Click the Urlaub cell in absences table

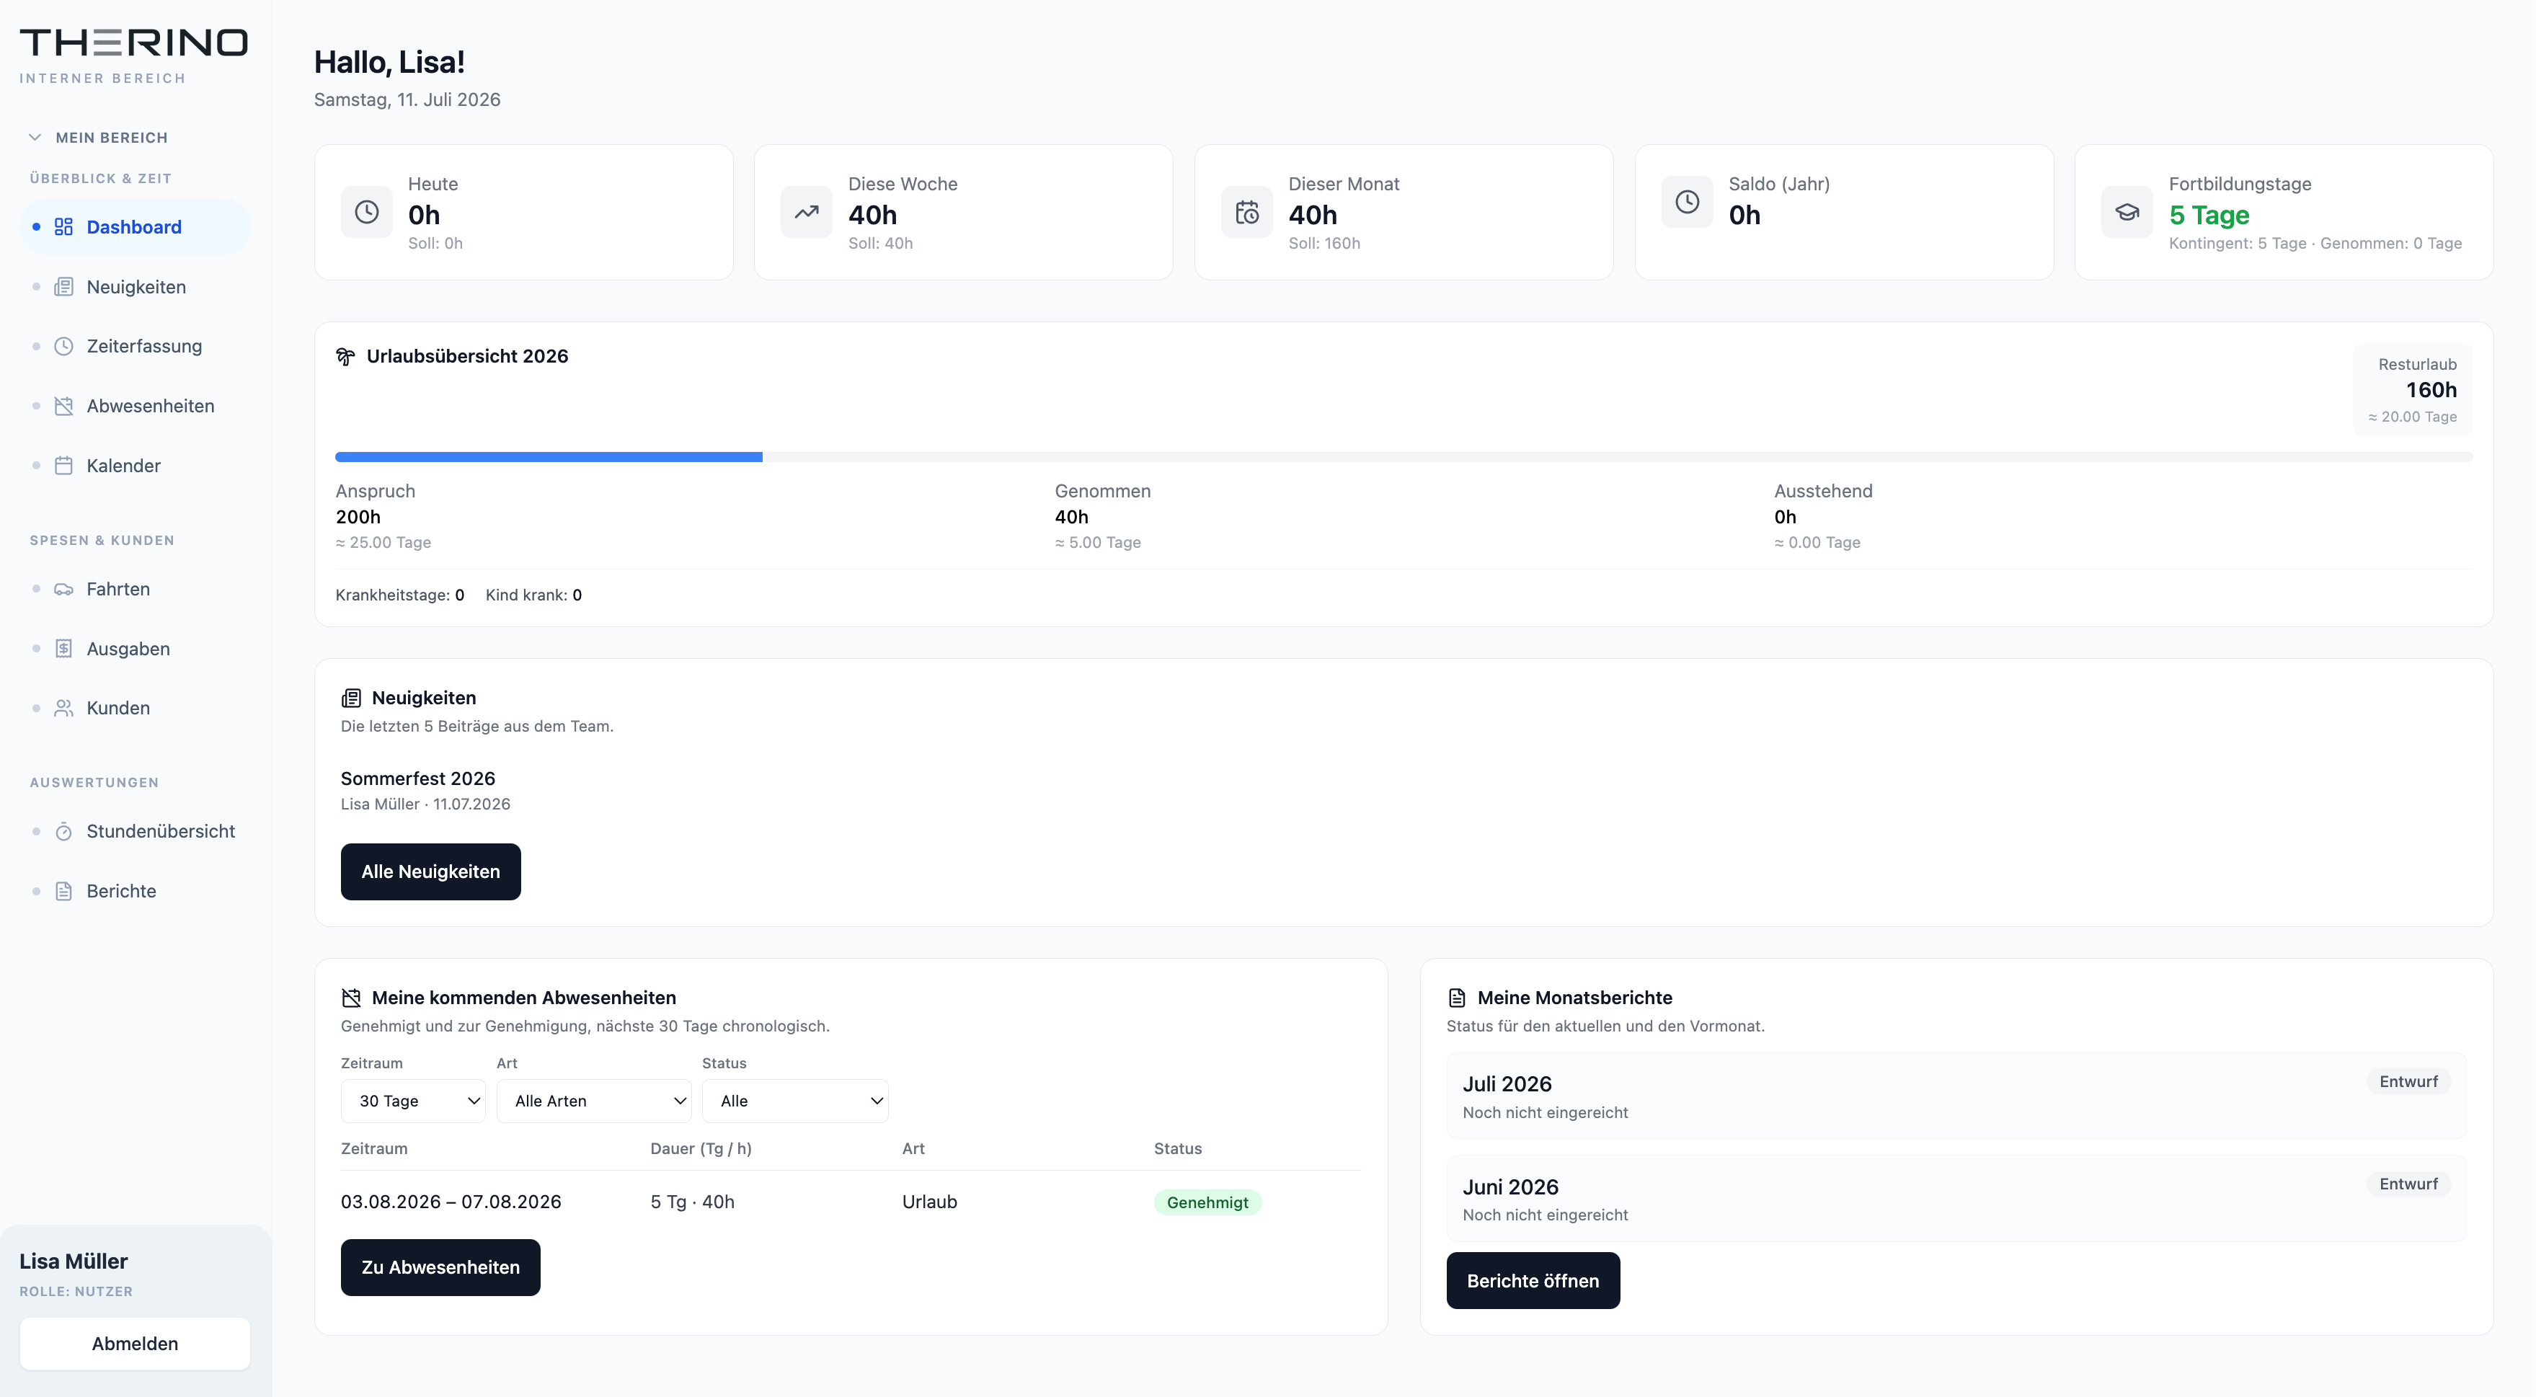tap(929, 1202)
